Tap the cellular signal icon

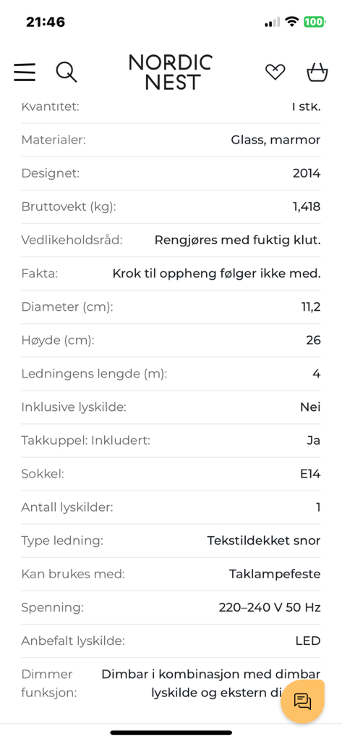point(272,22)
